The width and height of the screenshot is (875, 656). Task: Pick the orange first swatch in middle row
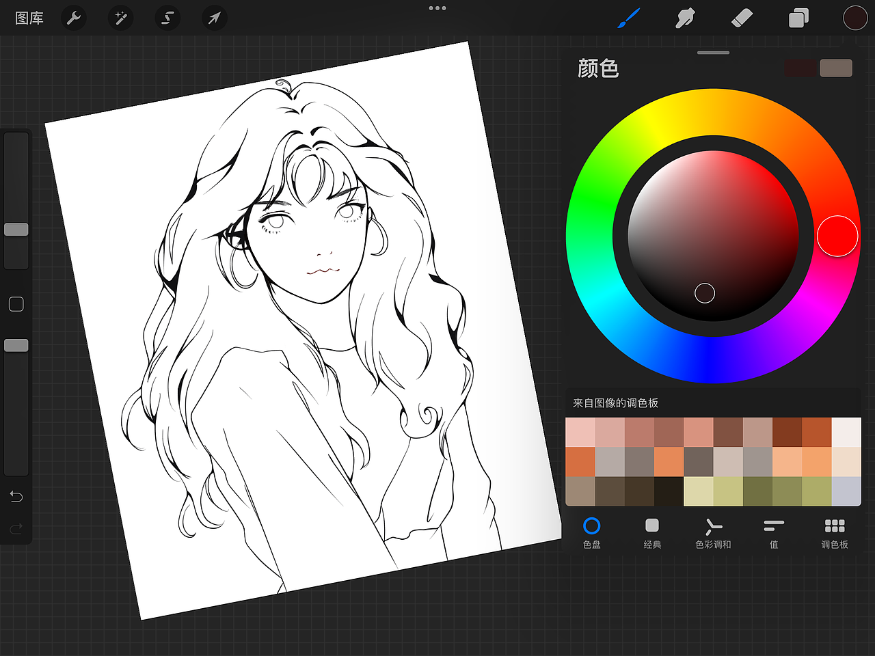pos(580,462)
